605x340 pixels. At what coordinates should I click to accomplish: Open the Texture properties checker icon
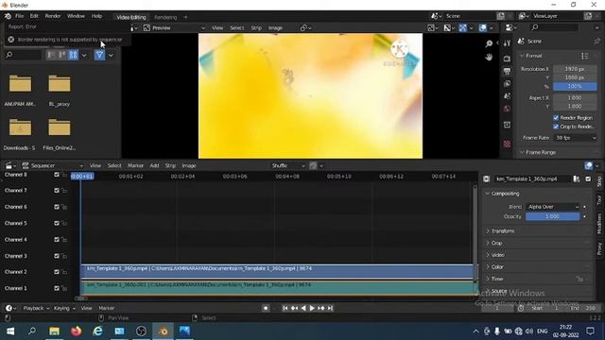click(x=507, y=144)
